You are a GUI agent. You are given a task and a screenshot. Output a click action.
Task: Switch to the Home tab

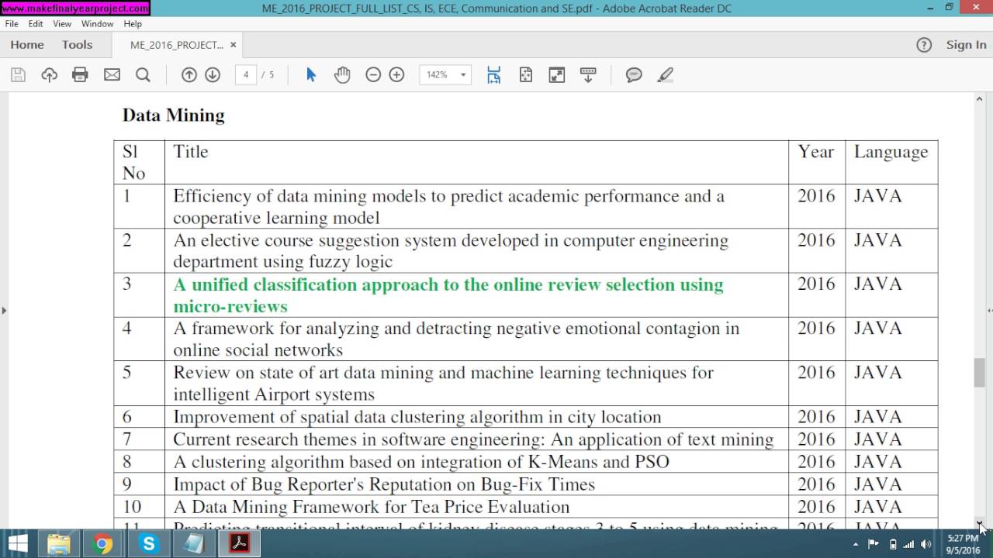click(27, 45)
